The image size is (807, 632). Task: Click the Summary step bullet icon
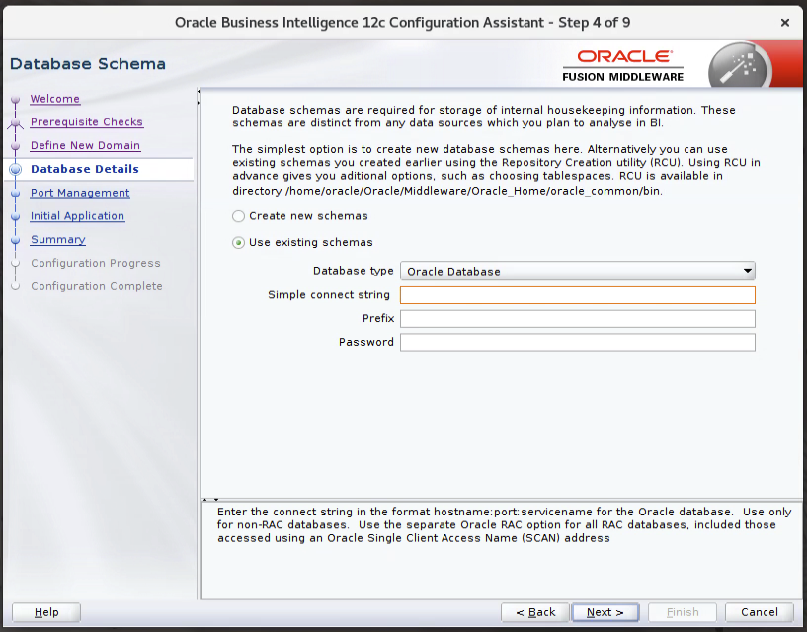click(x=16, y=240)
